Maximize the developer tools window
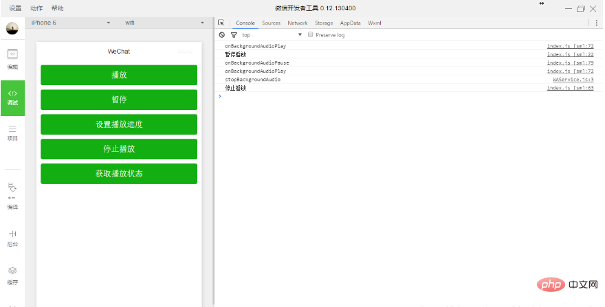 click(x=581, y=8)
